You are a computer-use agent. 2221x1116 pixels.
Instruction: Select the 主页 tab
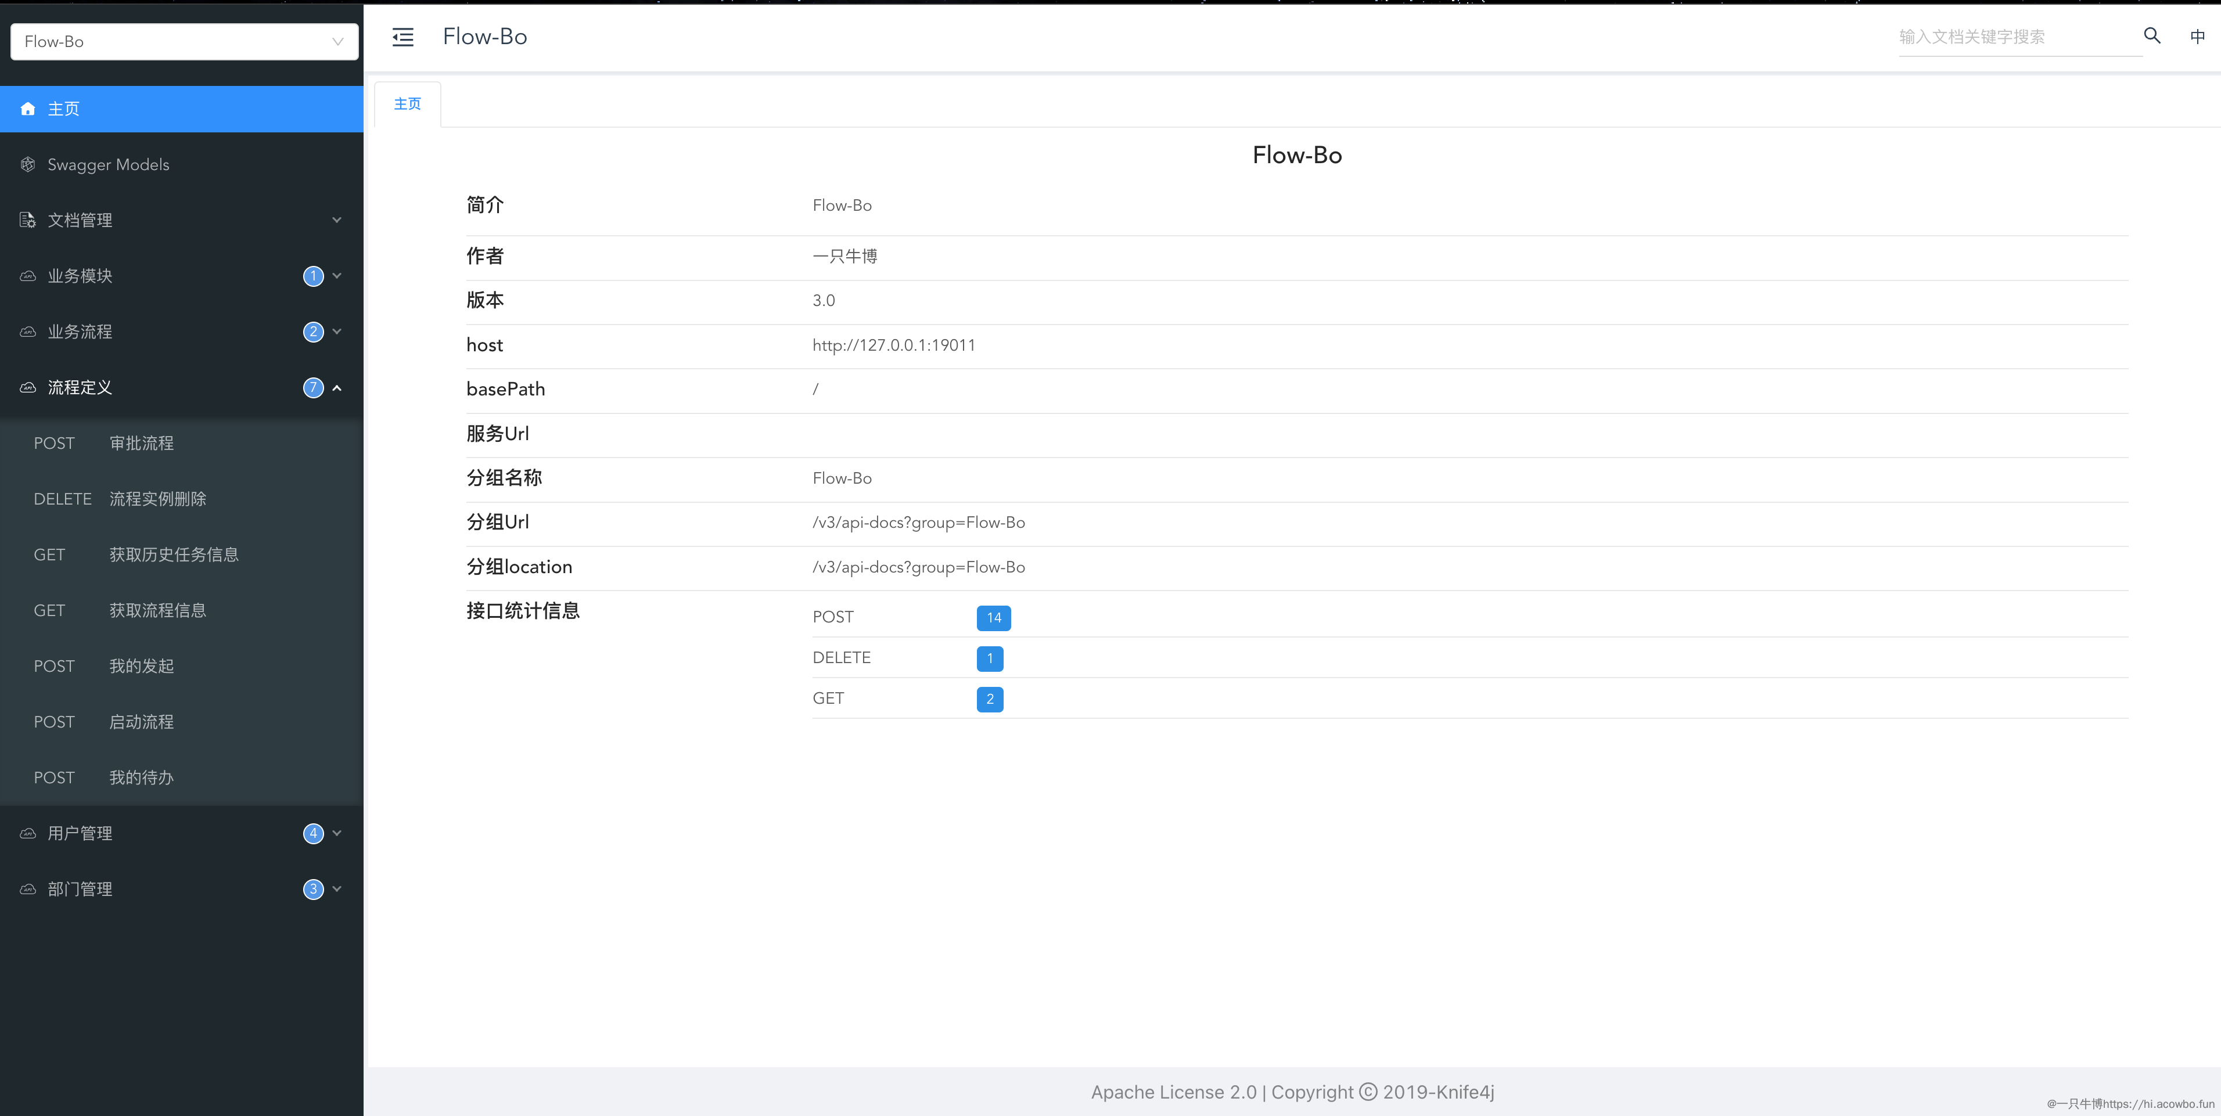[x=407, y=105]
